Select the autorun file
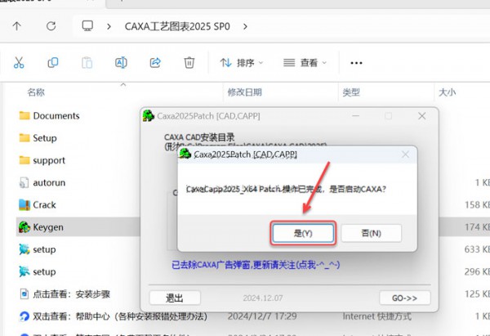Viewport: 490px width, 336px height. coord(42,182)
